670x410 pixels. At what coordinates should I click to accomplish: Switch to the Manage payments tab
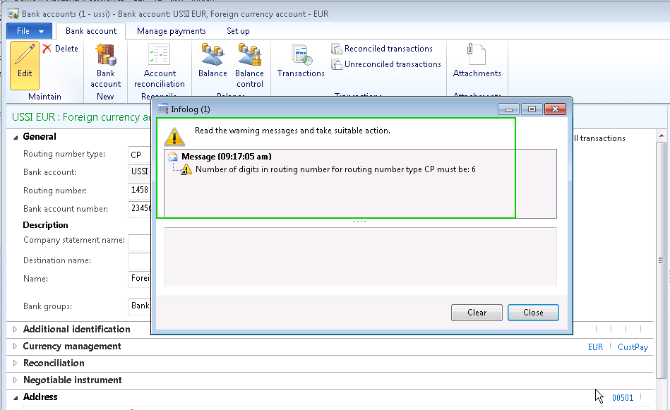click(171, 31)
